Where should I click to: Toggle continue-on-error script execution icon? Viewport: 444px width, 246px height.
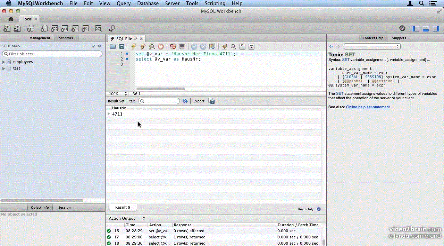point(173,47)
